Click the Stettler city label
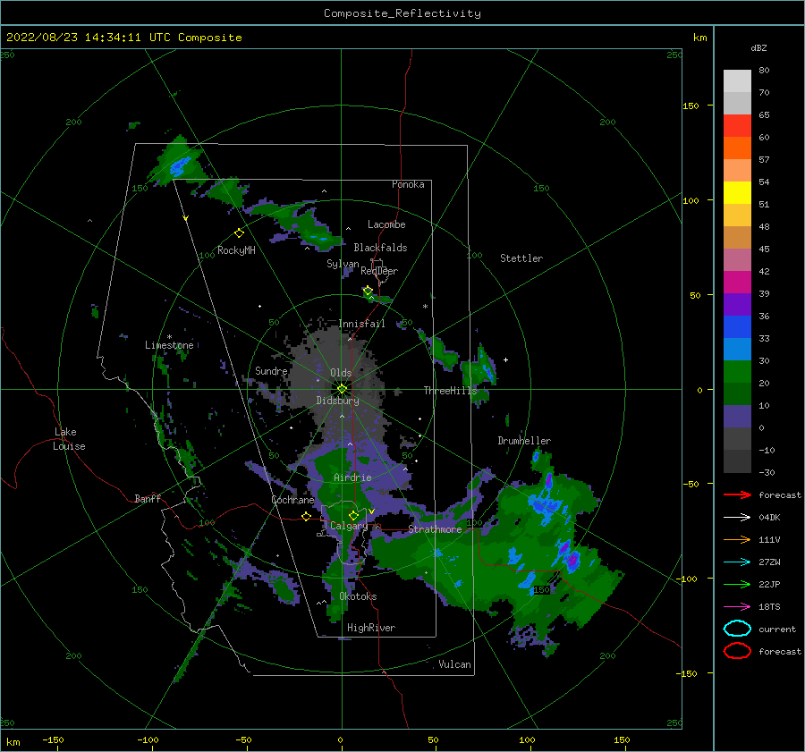Image resolution: width=805 pixels, height=752 pixels. [521, 258]
